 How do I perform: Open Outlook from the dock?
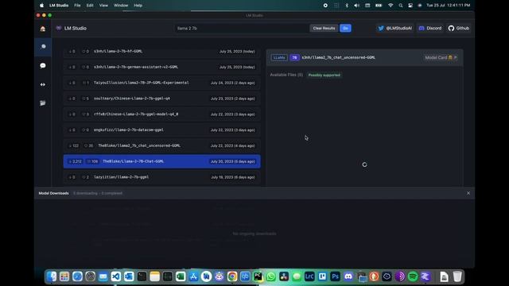pos(129,276)
